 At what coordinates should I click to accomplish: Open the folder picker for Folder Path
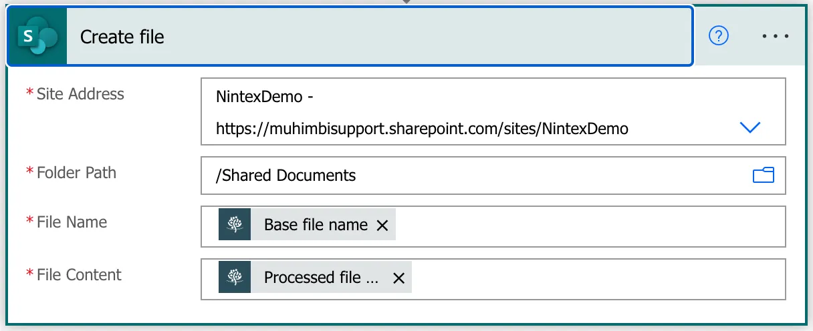[x=764, y=176]
